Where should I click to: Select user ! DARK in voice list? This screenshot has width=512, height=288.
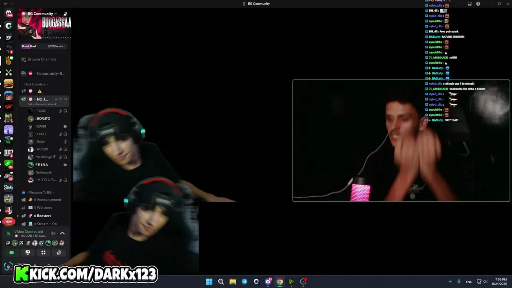point(47,126)
